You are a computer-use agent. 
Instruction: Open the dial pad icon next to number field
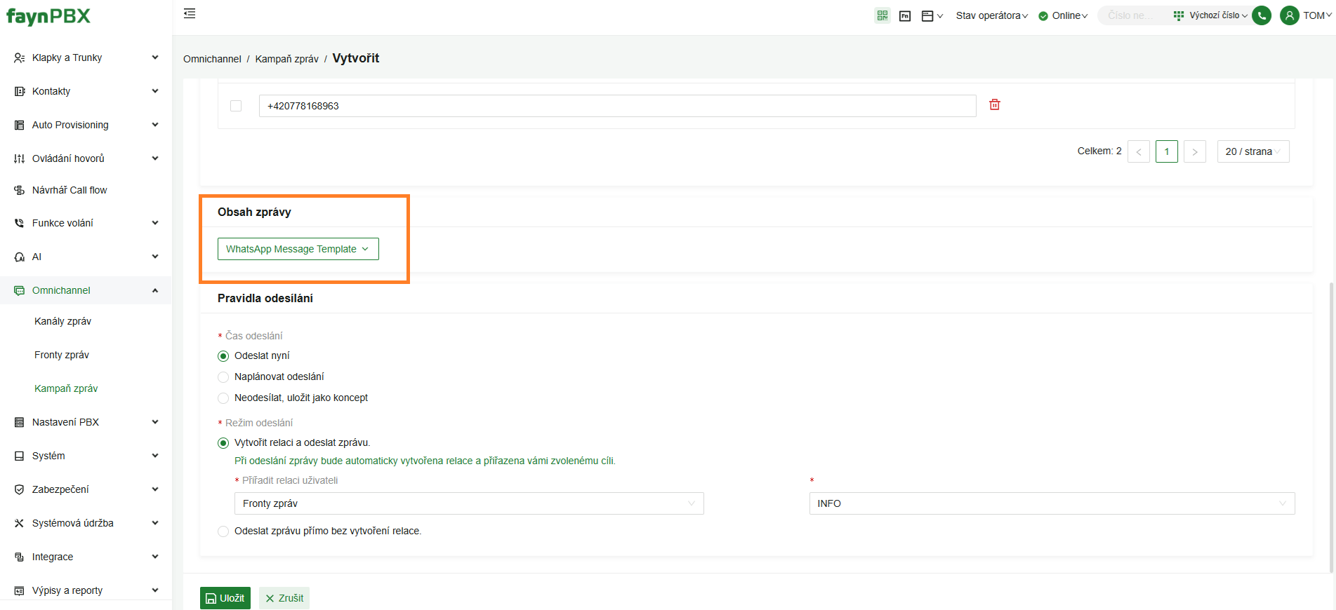1178,15
